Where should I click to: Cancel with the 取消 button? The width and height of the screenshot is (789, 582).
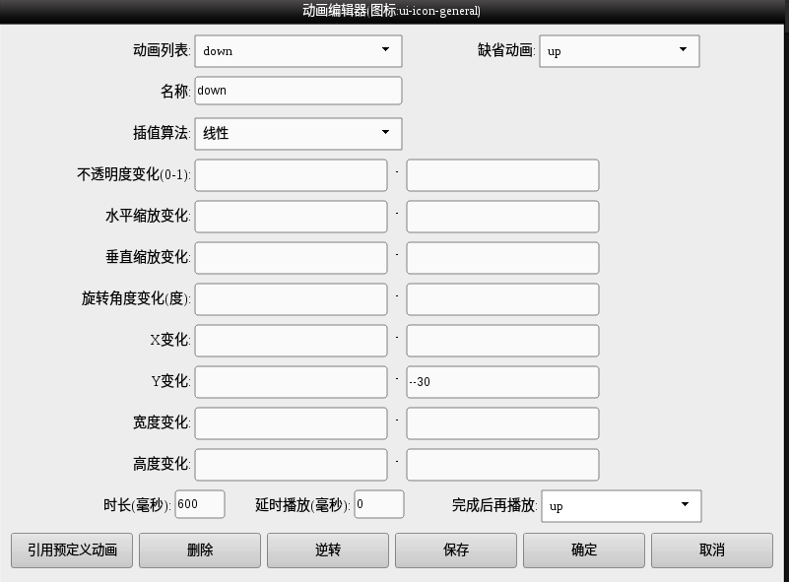click(712, 550)
